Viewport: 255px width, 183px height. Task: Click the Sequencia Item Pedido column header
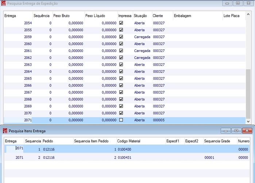[x=95, y=141]
